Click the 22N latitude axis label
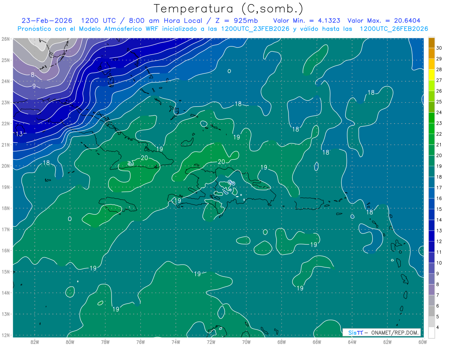This screenshot has width=449, height=347. pos(5,124)
